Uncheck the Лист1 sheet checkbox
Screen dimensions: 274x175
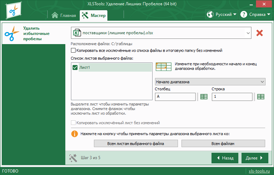coord(75,67)
